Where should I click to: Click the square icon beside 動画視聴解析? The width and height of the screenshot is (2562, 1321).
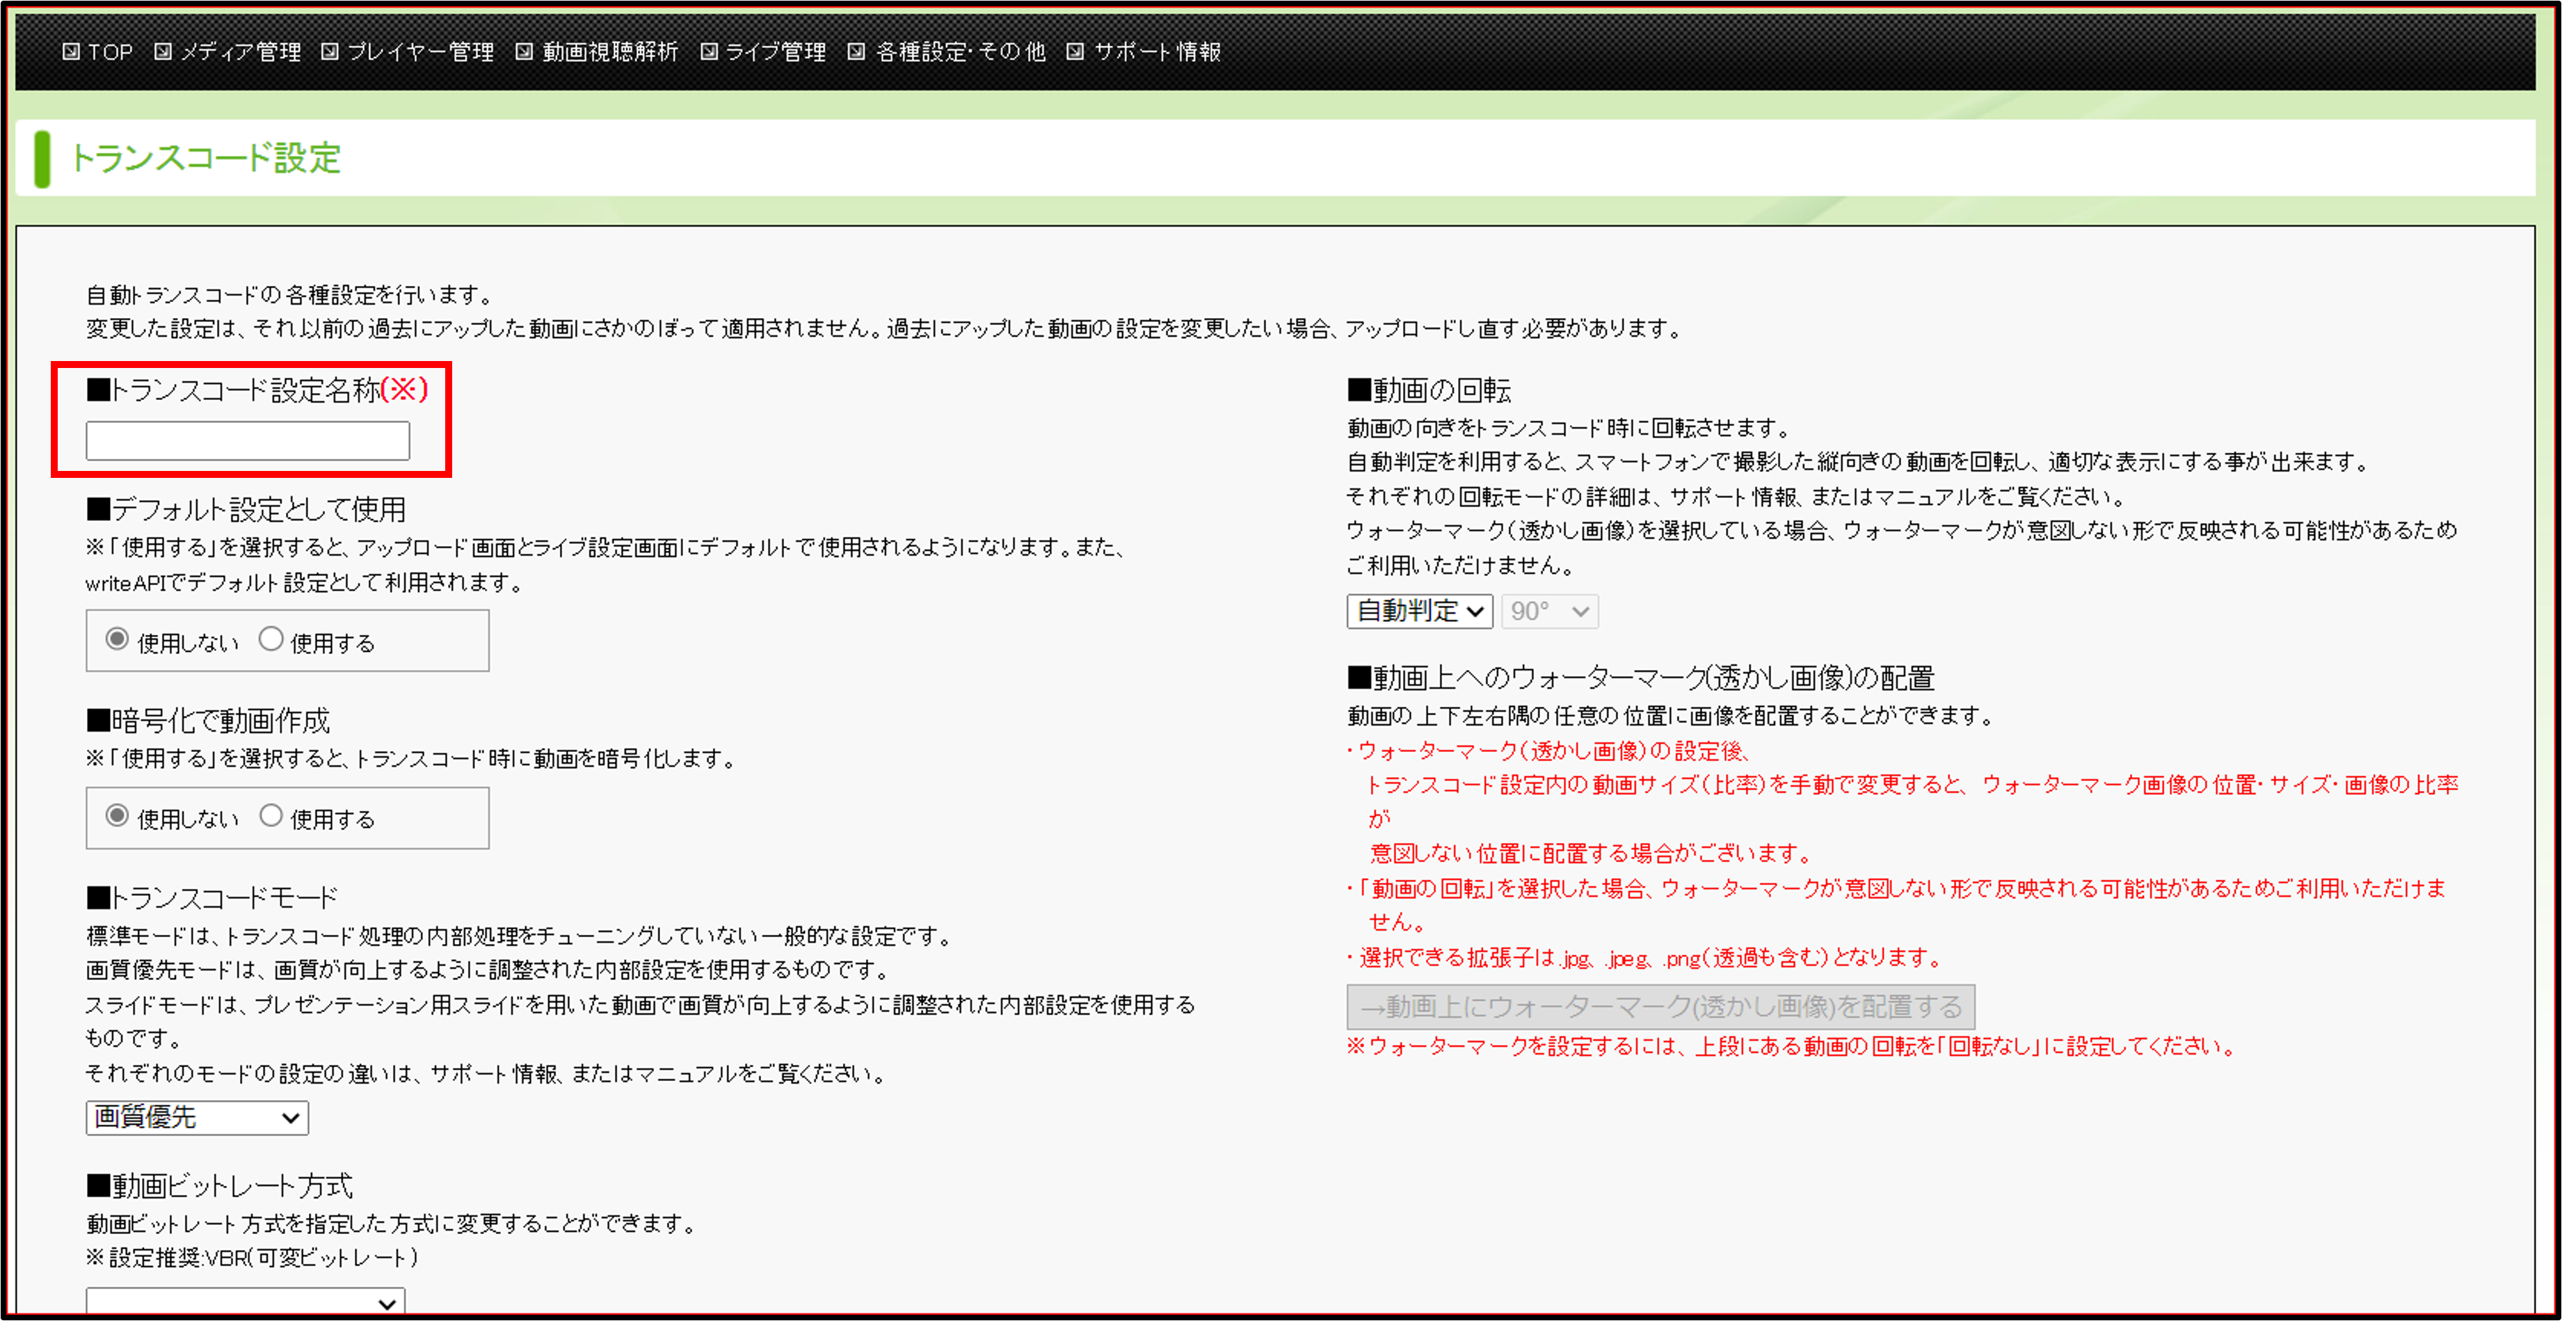tap(524, 51)
